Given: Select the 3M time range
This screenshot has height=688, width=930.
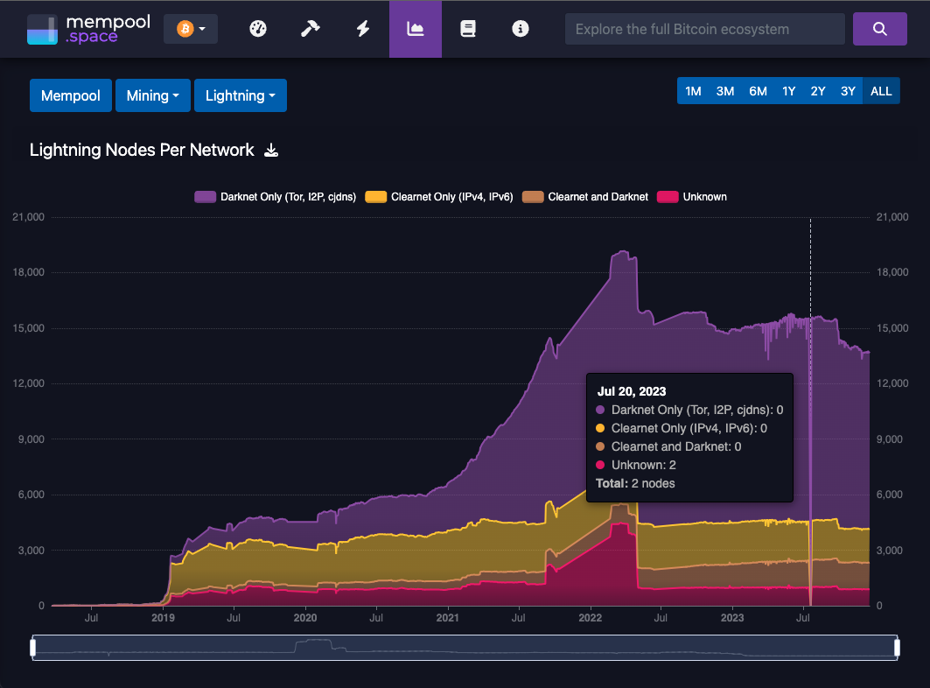Looking at the screenshot, I should (x=724, y=91).
